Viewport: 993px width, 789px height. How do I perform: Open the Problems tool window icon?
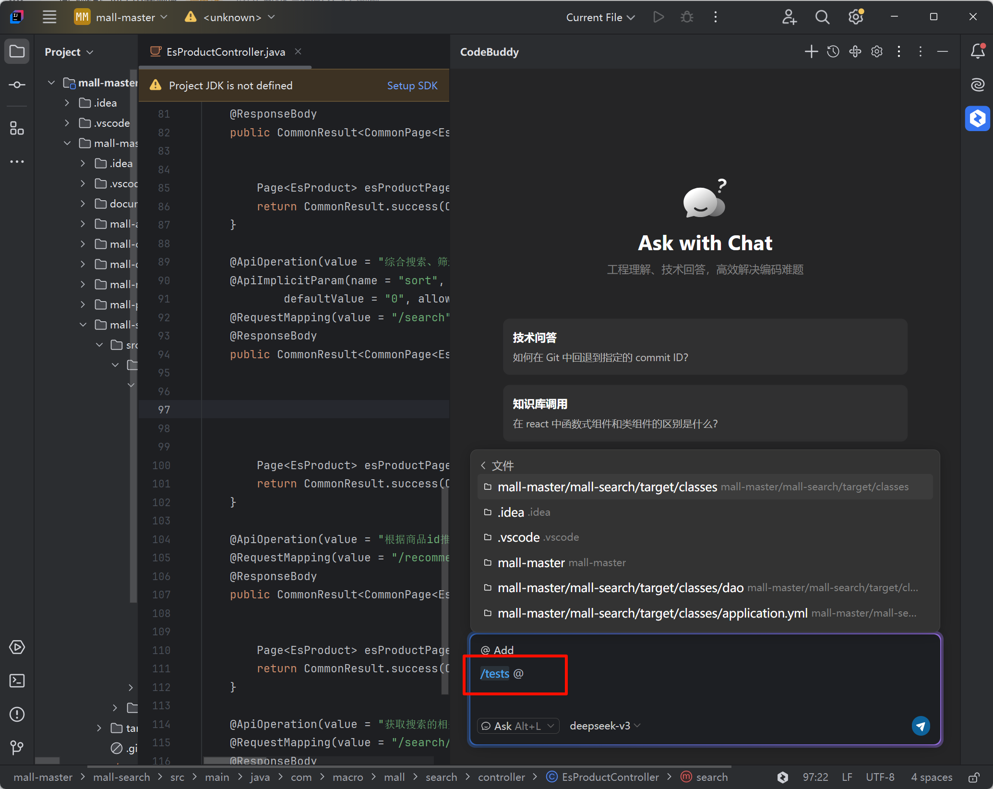click(x=17, y=714)
